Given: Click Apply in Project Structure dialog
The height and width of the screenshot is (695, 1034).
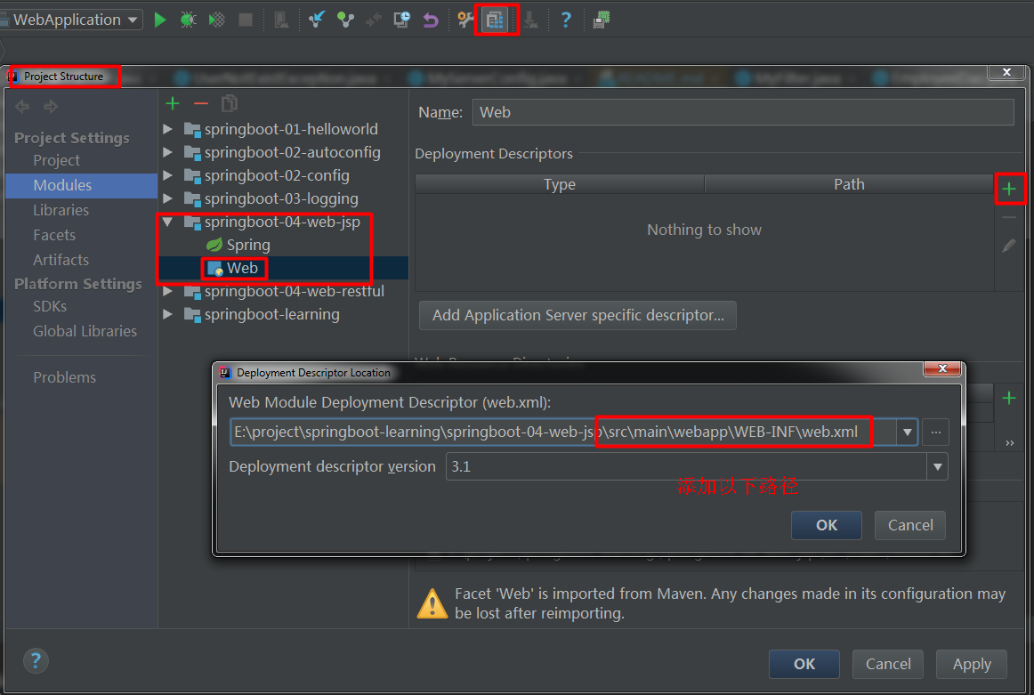Looking at the screenshot, I should 972,664.
